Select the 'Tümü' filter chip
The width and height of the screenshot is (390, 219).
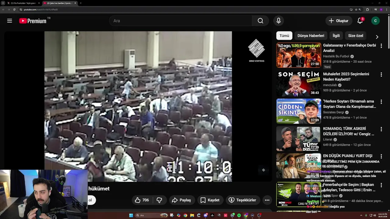click(284, 36)
